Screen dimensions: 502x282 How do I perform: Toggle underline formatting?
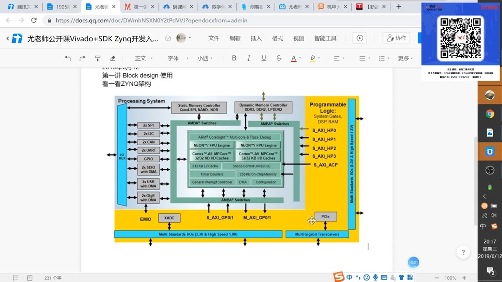tap(264, 58)
